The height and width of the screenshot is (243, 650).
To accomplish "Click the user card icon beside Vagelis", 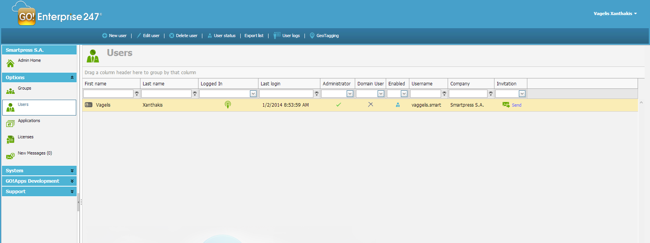I will [89, 105].
